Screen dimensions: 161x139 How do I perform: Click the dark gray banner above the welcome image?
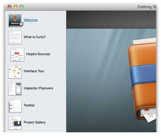coord(111,20)
